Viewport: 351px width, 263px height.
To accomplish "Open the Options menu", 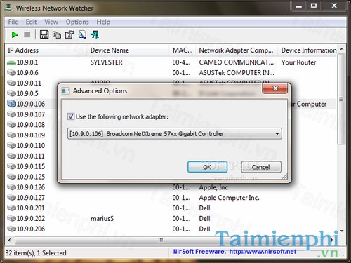I will [77, 22].
